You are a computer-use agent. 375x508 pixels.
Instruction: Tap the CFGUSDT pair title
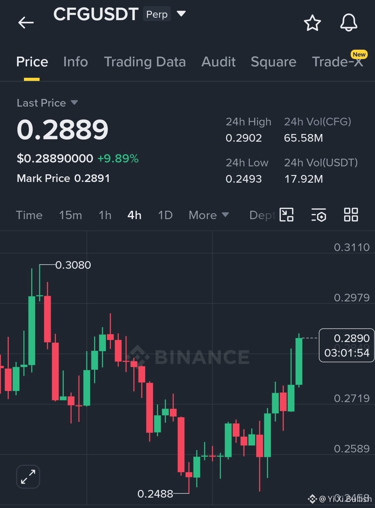[96, 14]
